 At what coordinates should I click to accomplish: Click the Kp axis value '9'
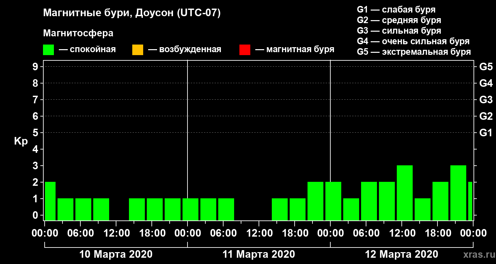[36, 67]
